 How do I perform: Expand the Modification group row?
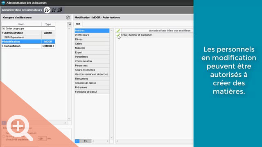pyautogui.click(x=3, y=42)
